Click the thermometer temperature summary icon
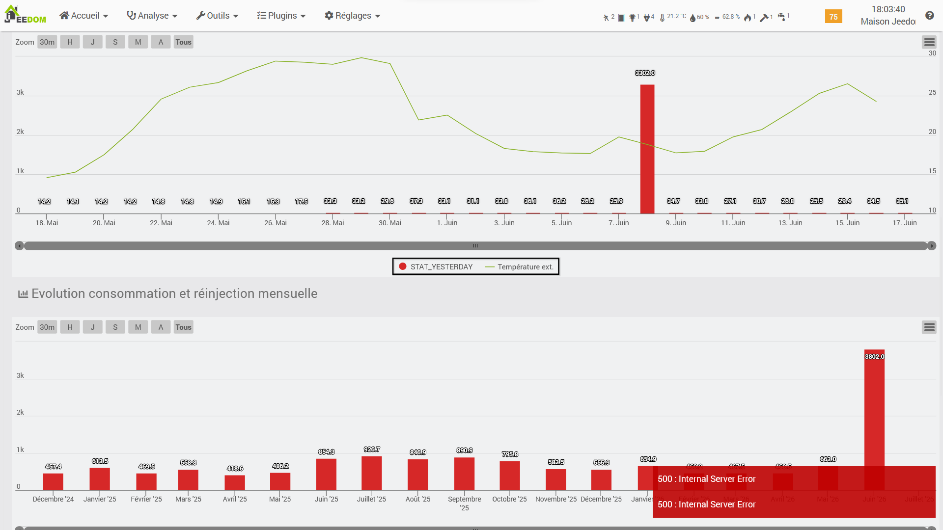The width and height of the screenshot is (943, 530). (x=662, y=18)
